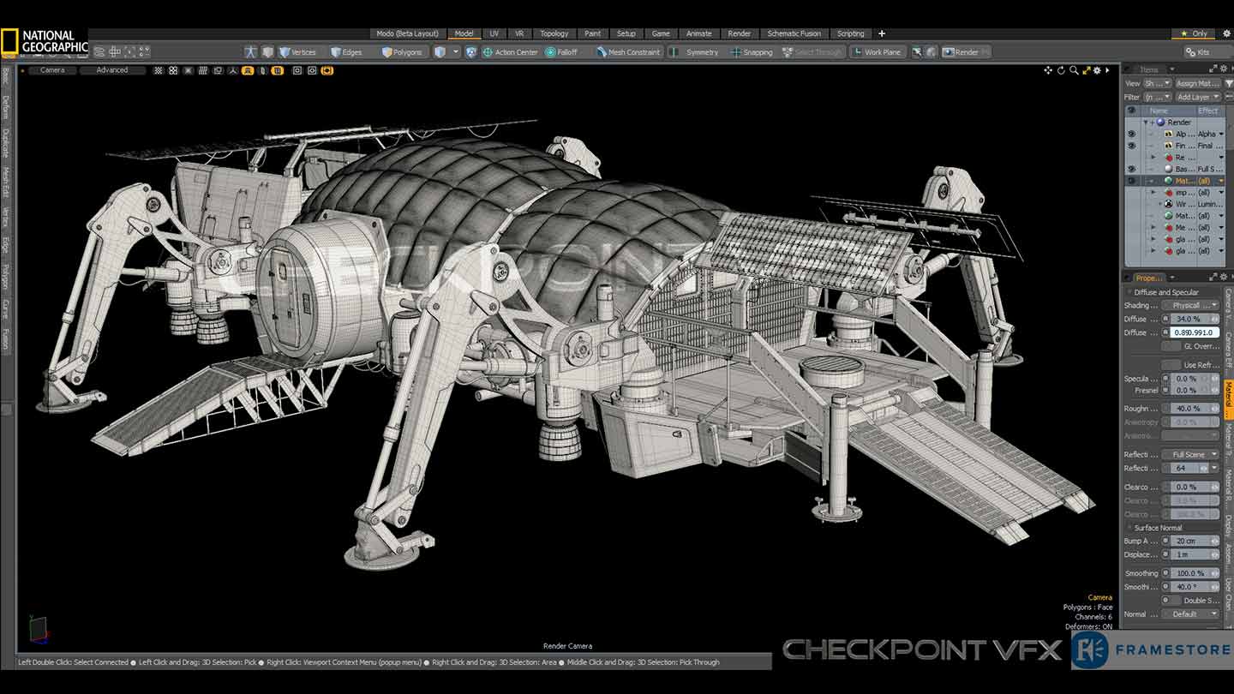This screenshot has height=694, width=1234.
Task: Switch to UV layout tab
Action: pyautogui.click(x=494, y=33)
